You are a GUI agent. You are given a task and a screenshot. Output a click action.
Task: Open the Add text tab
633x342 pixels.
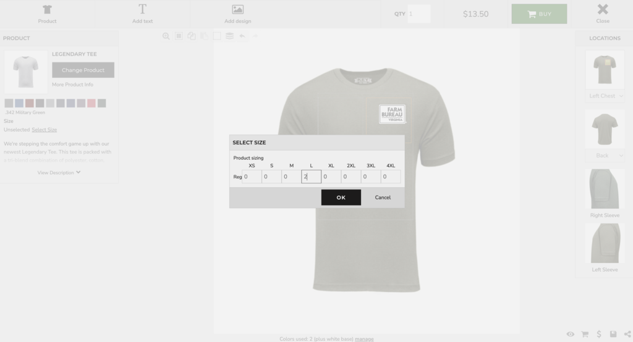click(x=142, y=14)
